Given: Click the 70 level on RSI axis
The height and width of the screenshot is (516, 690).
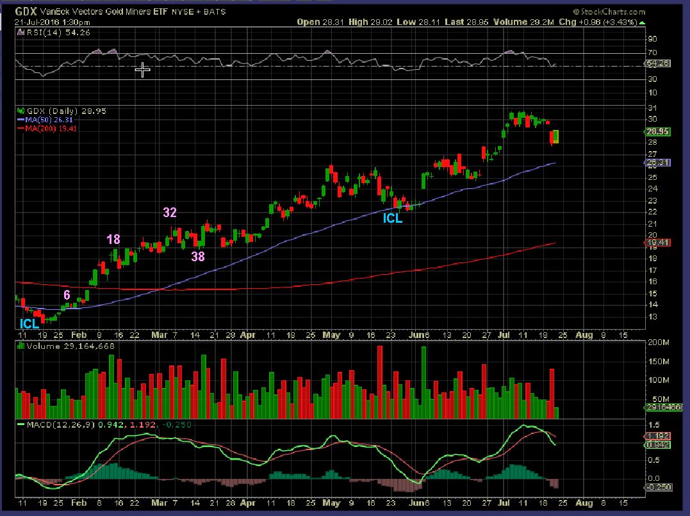Looking at the screenshot, I should [653, 52].
